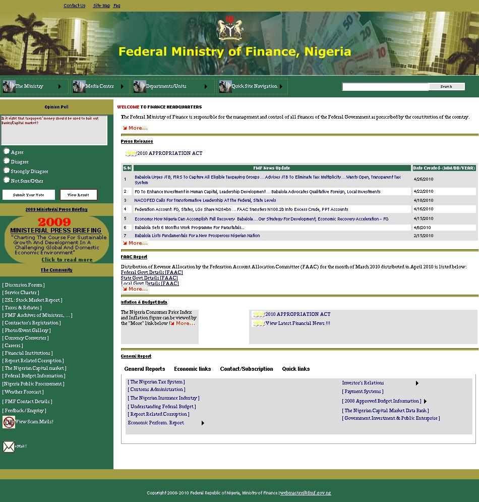
Task: Expand Economic Perform. Report submenu arrow
Action: tap(203, 423)
